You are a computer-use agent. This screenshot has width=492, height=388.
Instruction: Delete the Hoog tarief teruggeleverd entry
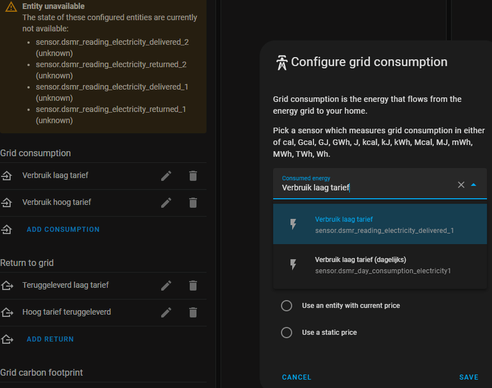coord(193,312)
